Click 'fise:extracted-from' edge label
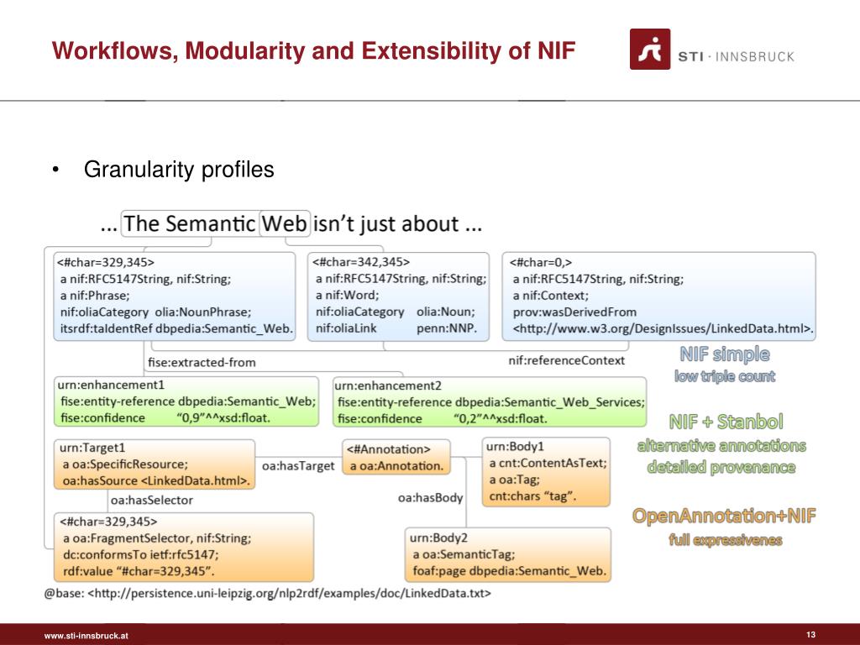 pyautogui.click(x=202, y=363)
